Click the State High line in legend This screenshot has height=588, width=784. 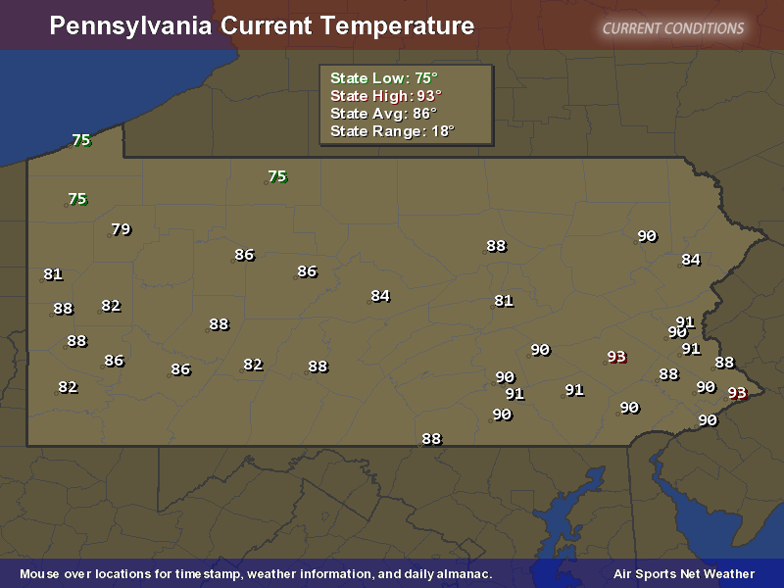(x=385, y=96)
